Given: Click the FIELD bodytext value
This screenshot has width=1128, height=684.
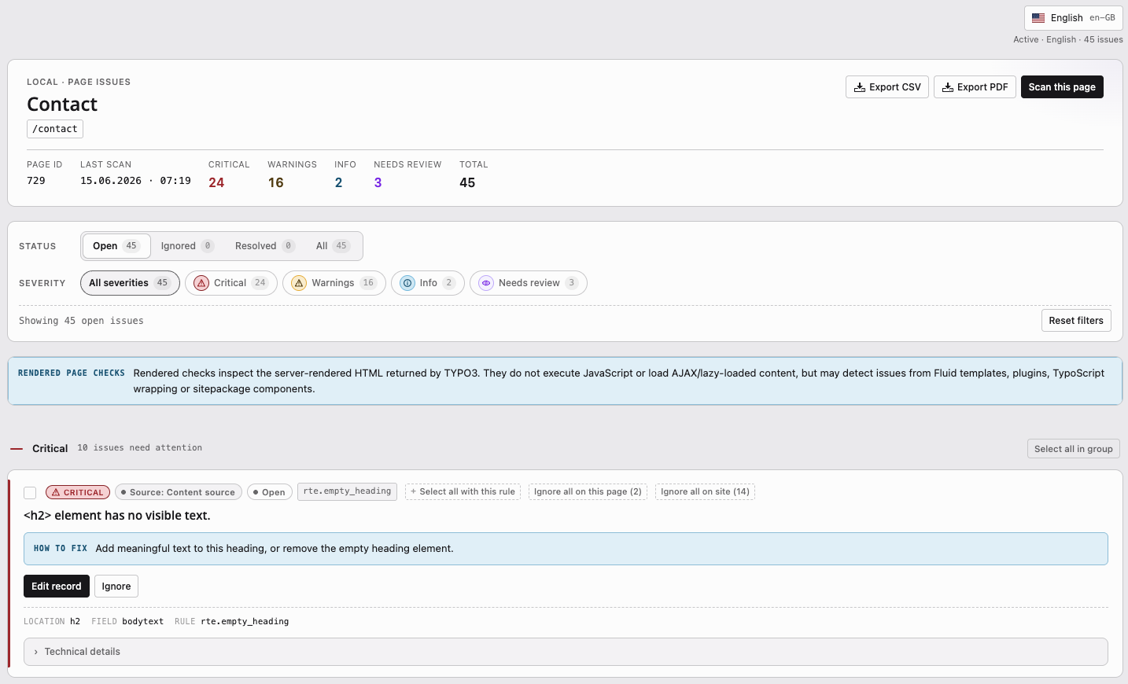Looking at the screenshot, I should (x=142, y=622).
